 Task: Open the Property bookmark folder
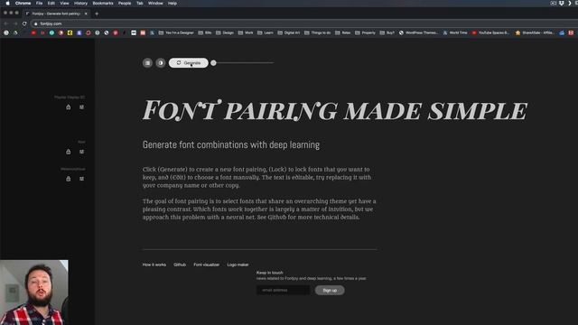click(x=365, y=32)
